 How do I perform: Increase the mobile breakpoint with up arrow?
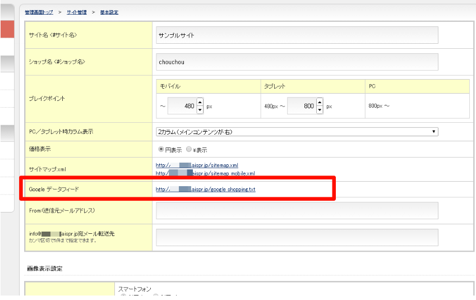tap(200, 102)
